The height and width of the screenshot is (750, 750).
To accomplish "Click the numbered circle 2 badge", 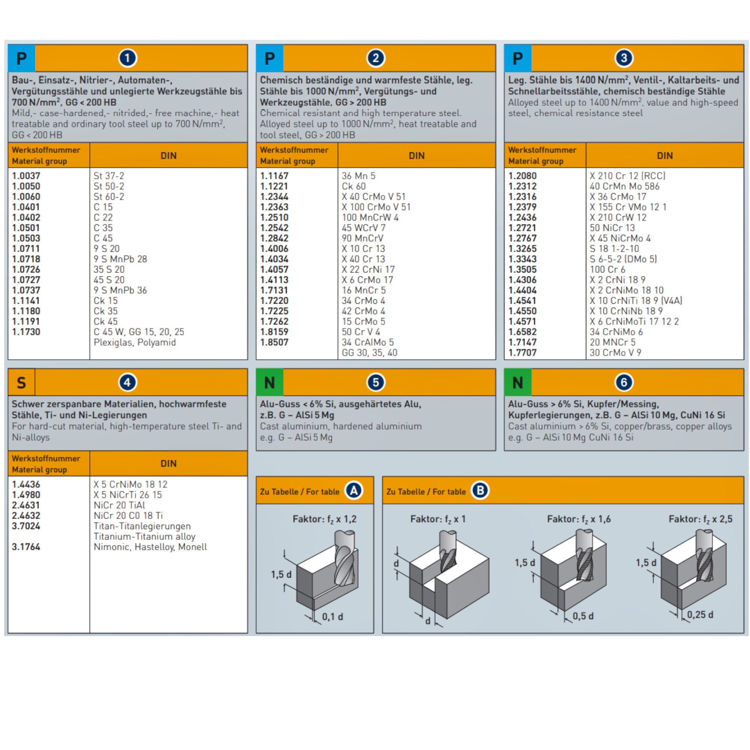I will [375, 58].
